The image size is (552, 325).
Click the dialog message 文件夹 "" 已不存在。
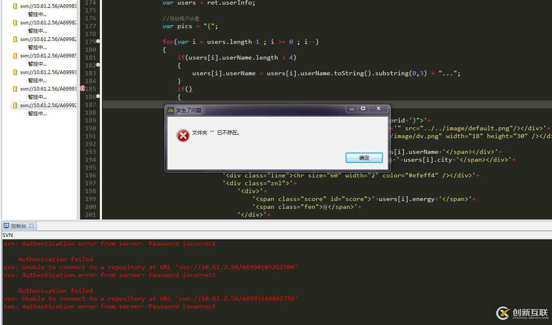216,133
